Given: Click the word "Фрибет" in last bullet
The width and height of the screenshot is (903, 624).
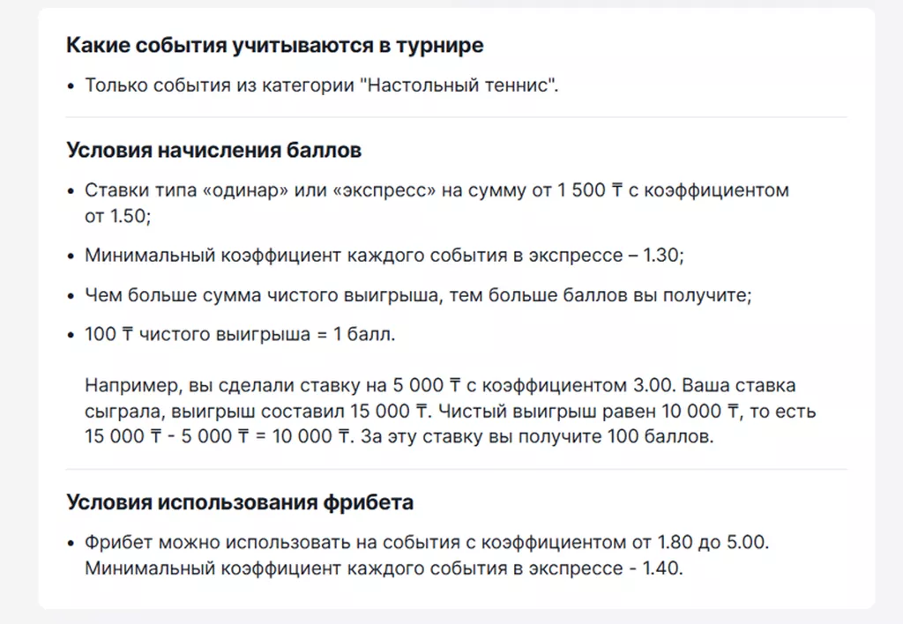Looking at the screenshot, I should 119,542.
